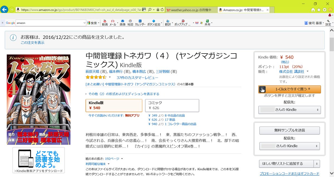This screenshot has width=334, height=177.
Task: Click 1-Clickで今すぐ買う buy button
Action: pyautogui.click(x=289, y=89)
